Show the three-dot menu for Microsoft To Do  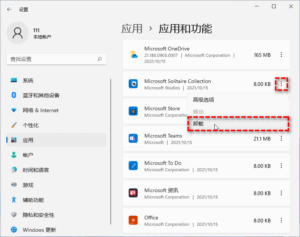coord(281,166)
